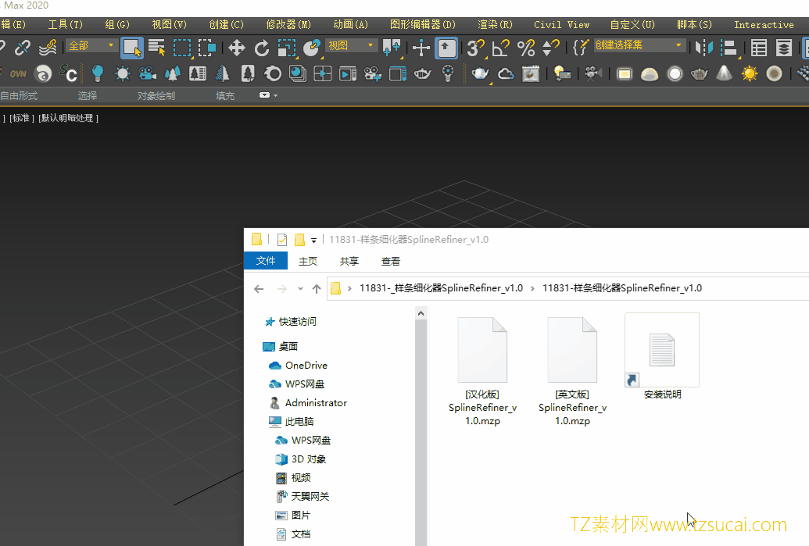Click the Explorer Back arrow
This screenshot has height=546, width=809.
[259, 289]
